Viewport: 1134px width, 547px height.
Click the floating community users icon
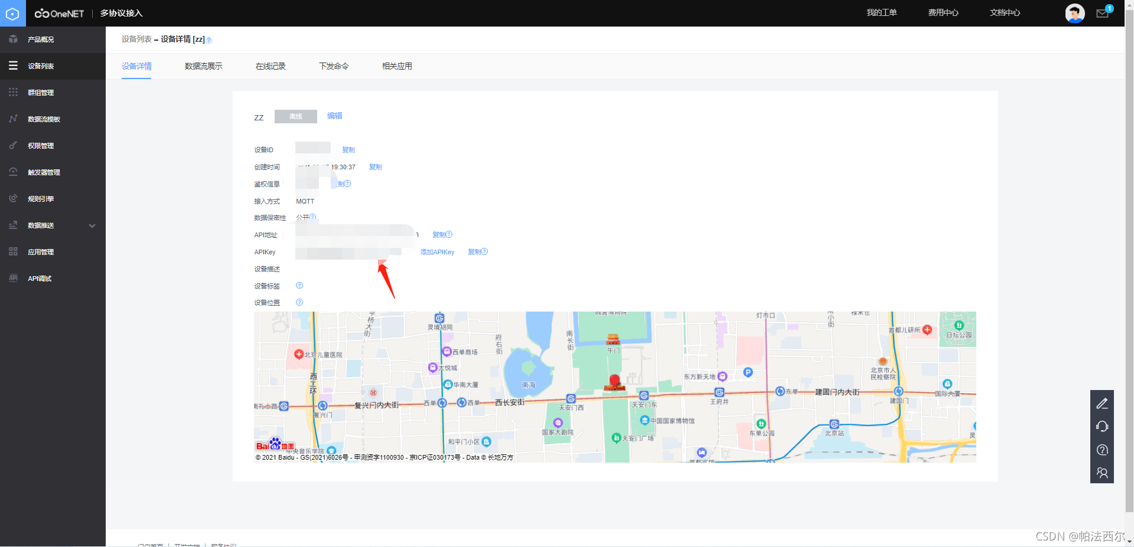point(1102,473)
